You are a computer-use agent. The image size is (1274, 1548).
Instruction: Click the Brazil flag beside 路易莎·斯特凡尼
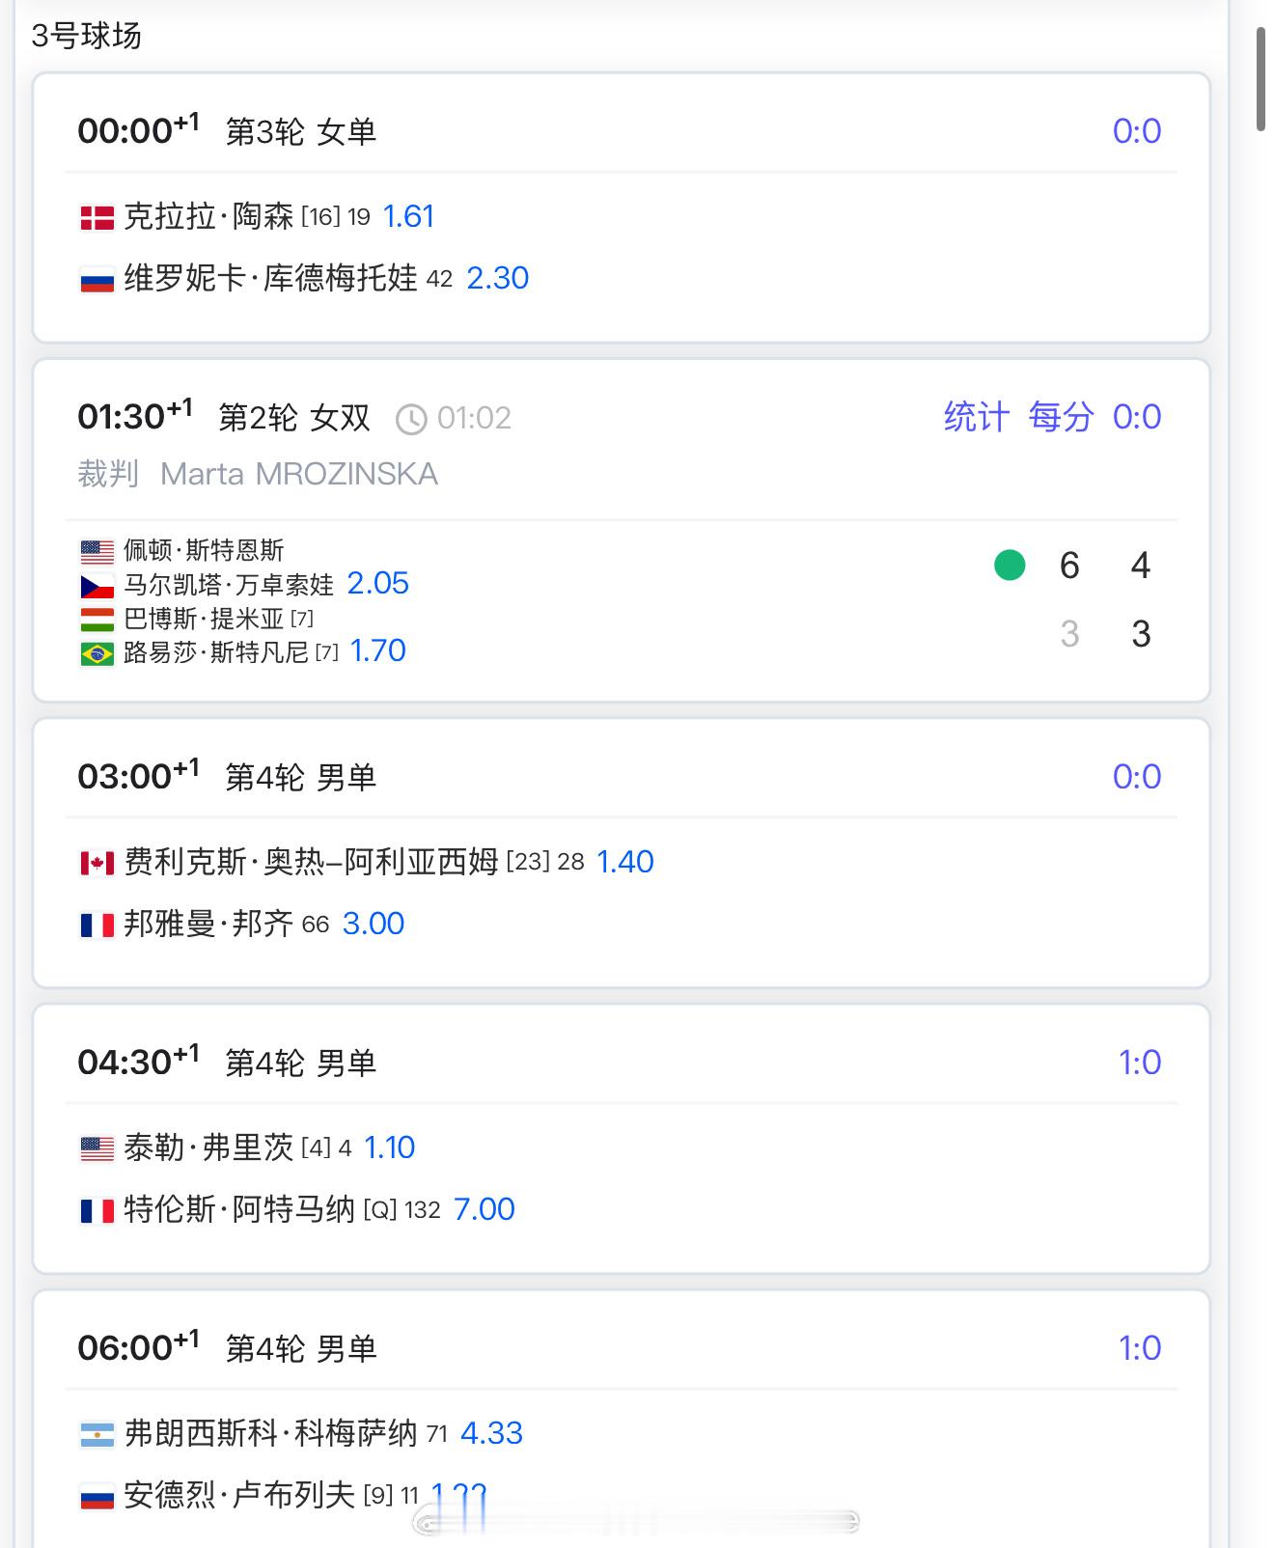pyautogui.click(x=97, y=654)
